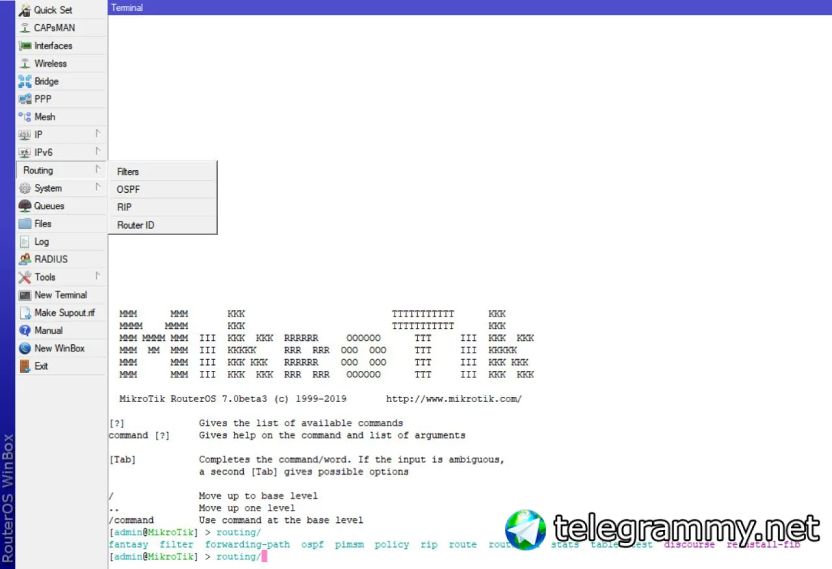This screenshot has height=569, width=832.
Task: Click the System gear icon
Action: pyautogui.click(x=25, y=188)
